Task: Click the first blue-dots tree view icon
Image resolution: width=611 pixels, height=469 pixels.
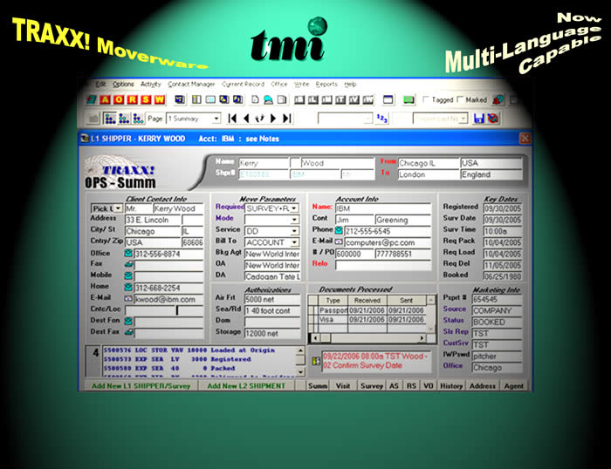Action: tap(110, 119)
